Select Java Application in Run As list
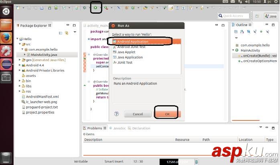The width and height of the screenshot is (280, 165). click(146, 57)
